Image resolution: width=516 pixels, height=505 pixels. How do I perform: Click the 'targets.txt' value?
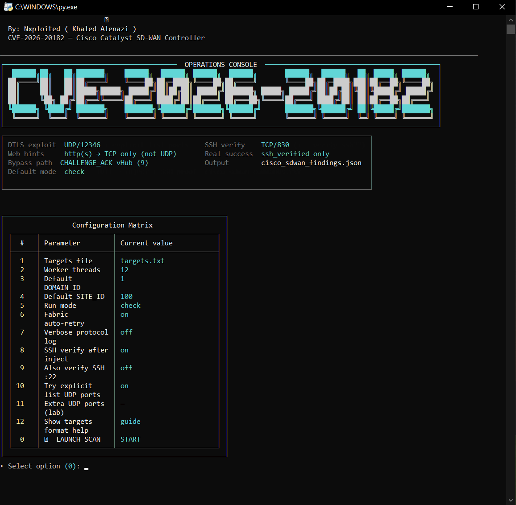[x=142, y=261]
